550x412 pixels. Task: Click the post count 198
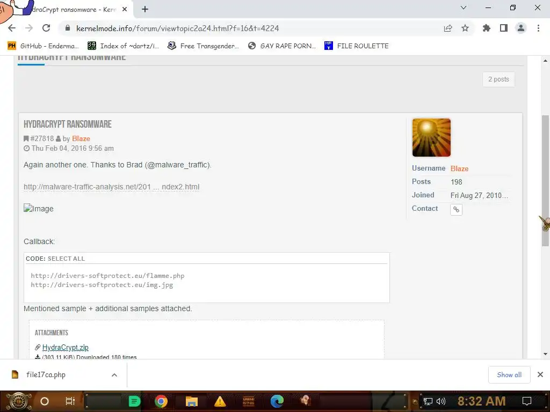point(457,182)
